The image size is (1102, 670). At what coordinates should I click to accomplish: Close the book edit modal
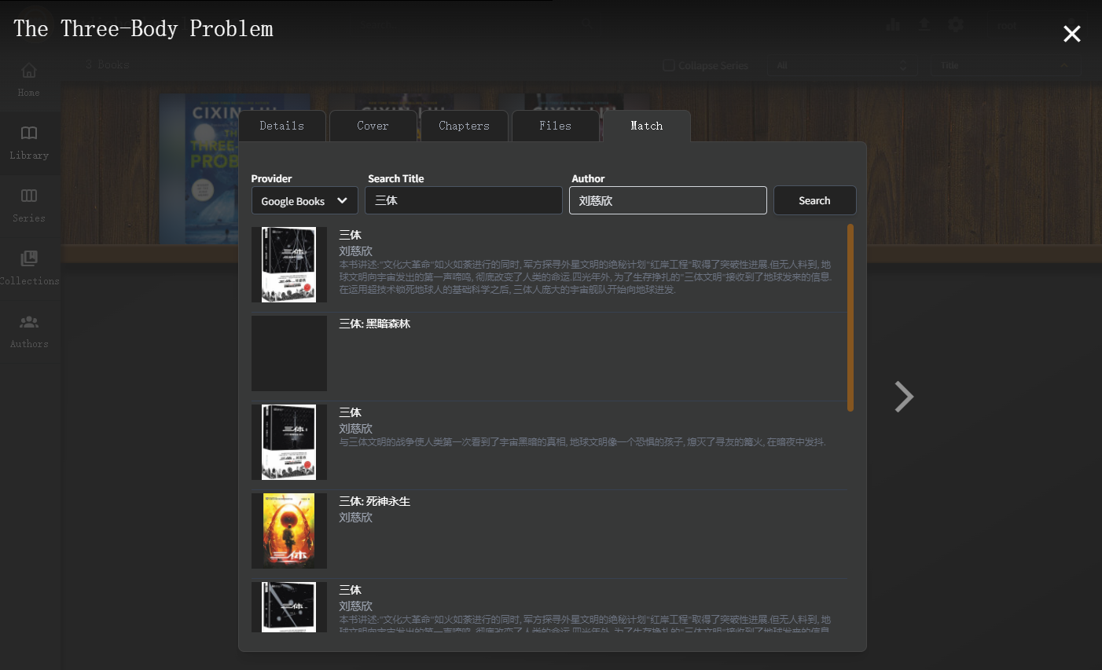[x=1071, y=34]
